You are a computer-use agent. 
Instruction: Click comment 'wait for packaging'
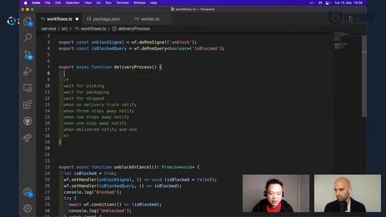pyautogui.click(x=86, y=92)
